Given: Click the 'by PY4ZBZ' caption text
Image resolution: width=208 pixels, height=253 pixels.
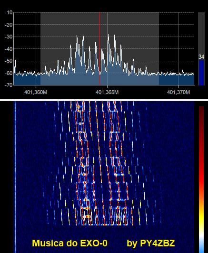Looking at the screenshot, I should tap(151, 243).
